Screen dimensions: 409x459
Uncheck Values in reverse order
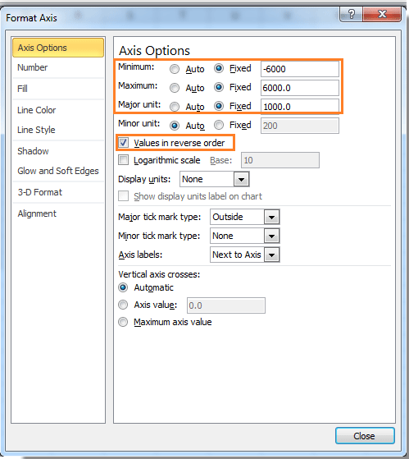point(123,143)
